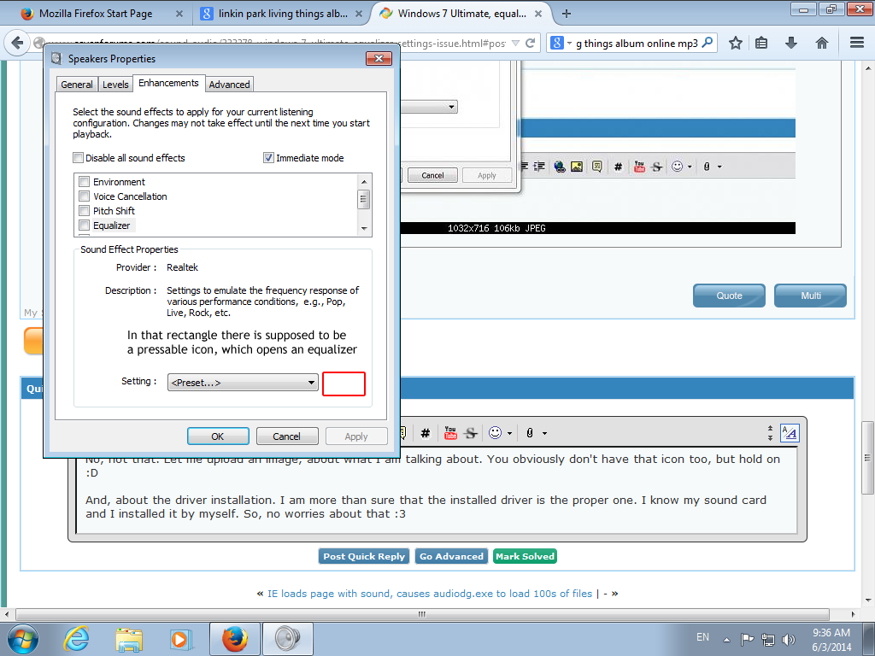Open the Advanced tab in Speakers Properties

coord(229,85)
